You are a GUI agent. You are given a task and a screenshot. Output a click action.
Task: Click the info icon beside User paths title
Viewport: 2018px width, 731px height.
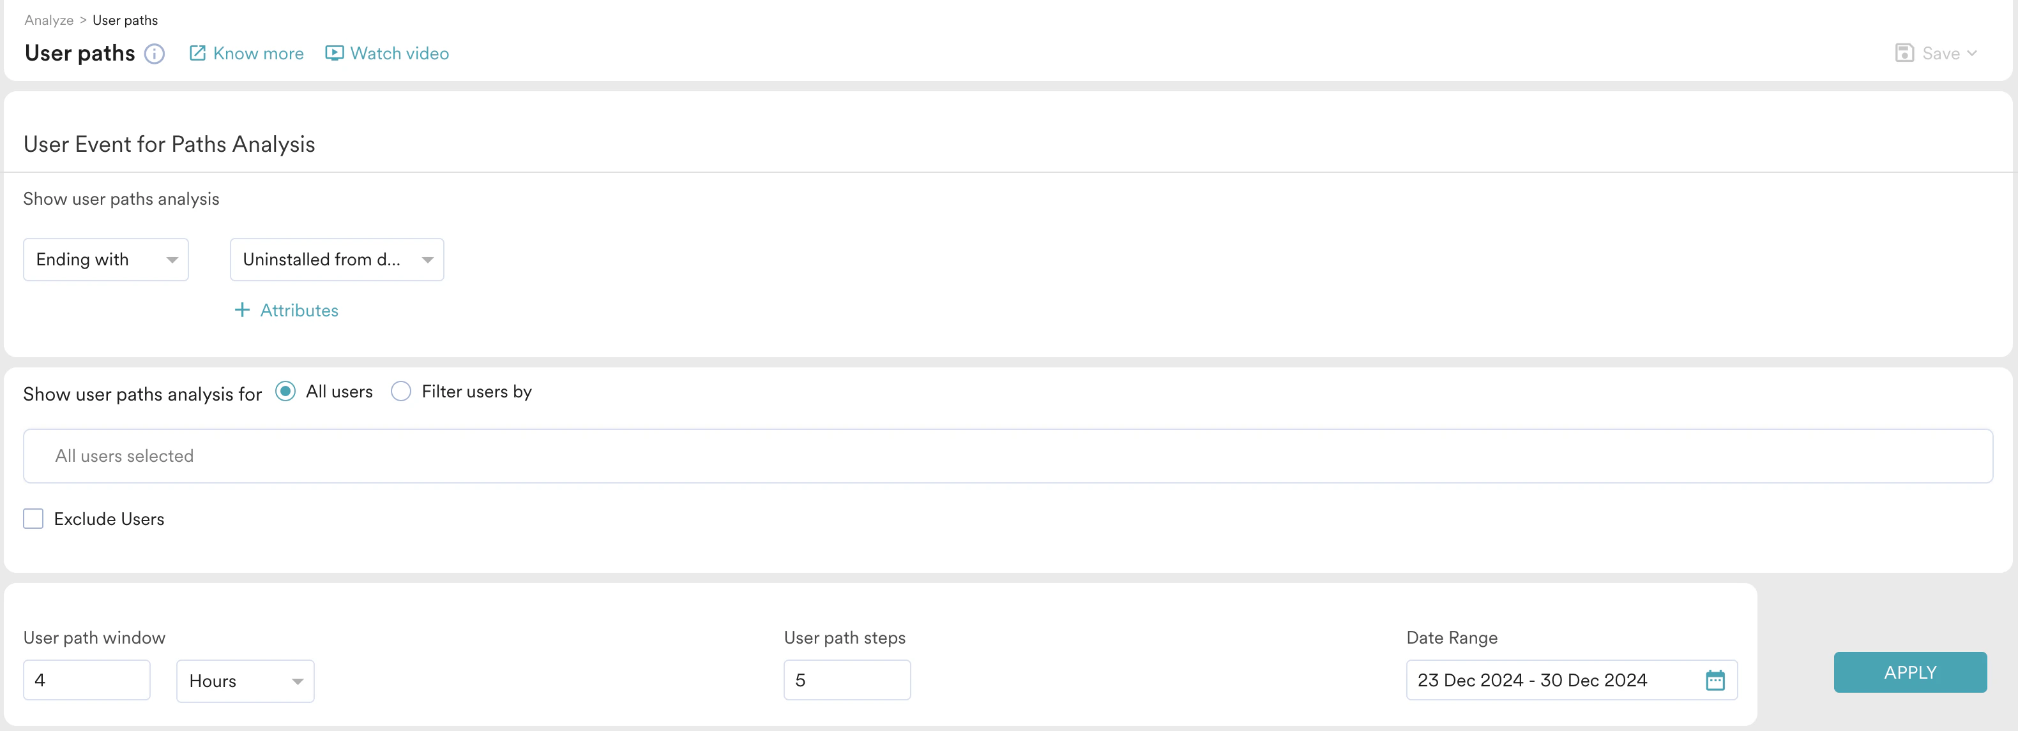point(155,53)
